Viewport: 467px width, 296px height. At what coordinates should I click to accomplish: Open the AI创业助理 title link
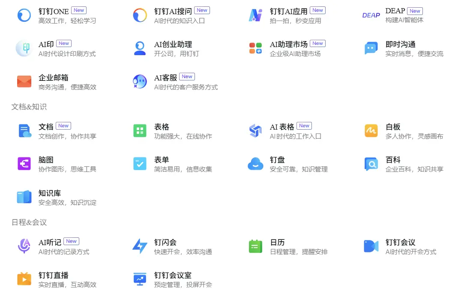173,44
